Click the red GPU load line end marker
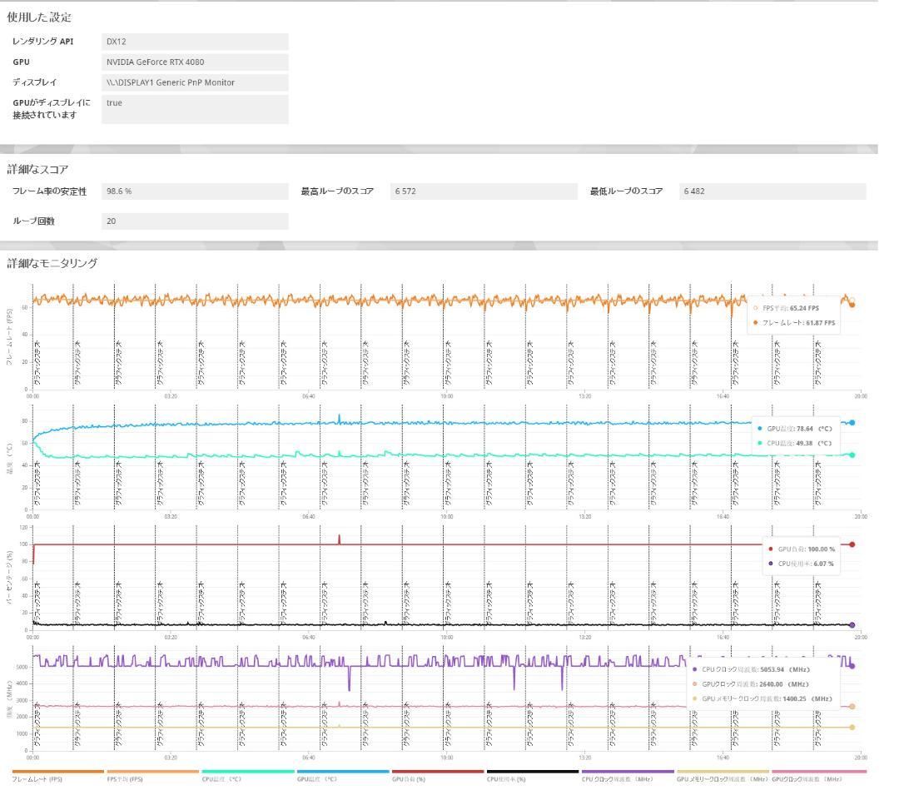This screenshot has width=899, height=790. tap(852, 544)
